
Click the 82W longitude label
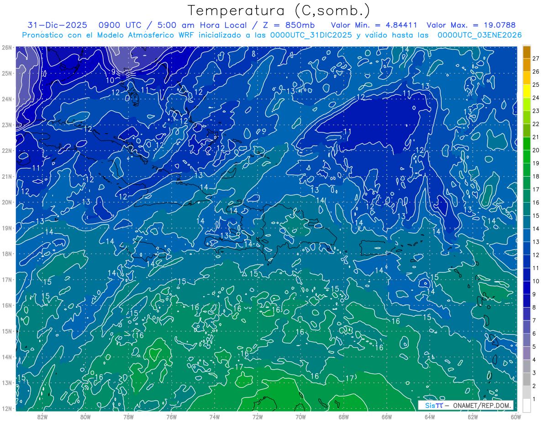coord(42,417)
